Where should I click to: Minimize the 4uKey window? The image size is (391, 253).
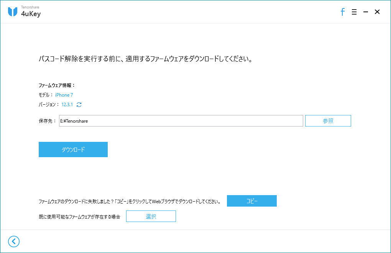(x=365, y=12)
